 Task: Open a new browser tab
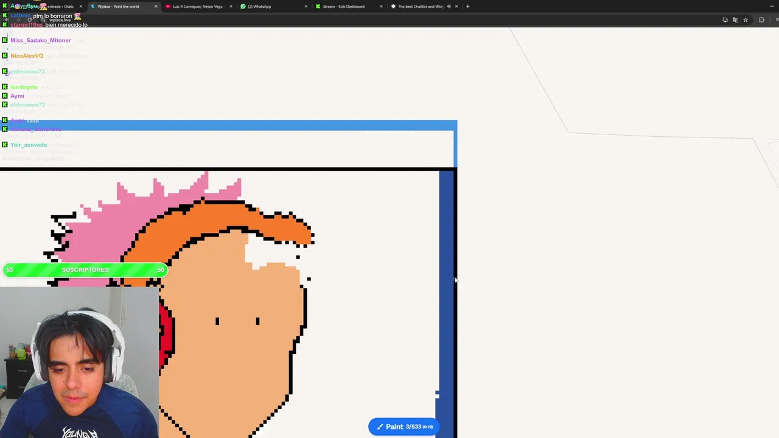467,6
